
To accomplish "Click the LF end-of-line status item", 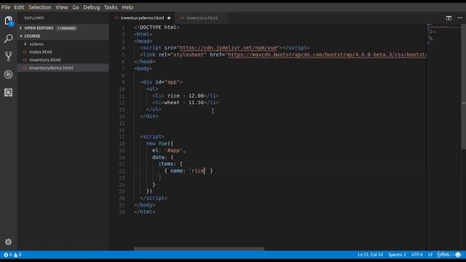I will point(430,255).
